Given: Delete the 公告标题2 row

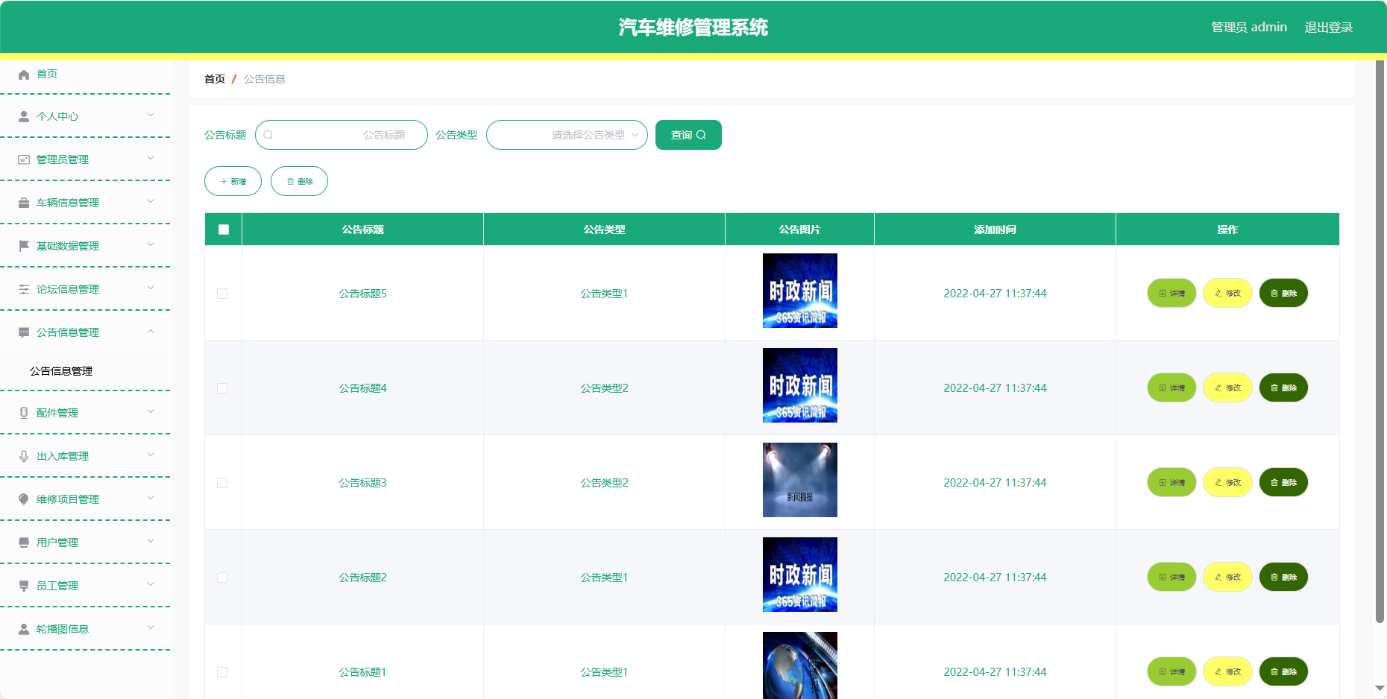Looking at the screenshot, I should 1283,577.
